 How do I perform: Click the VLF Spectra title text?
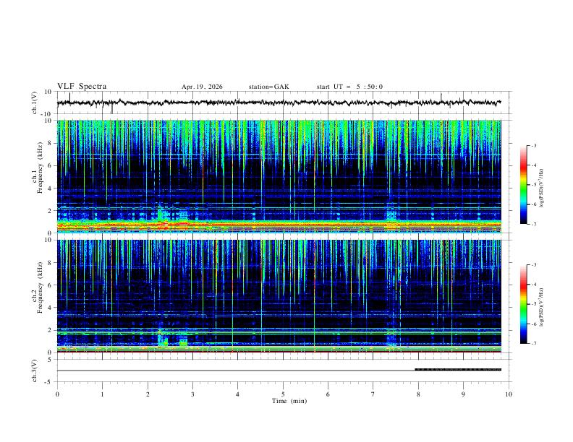82,87
